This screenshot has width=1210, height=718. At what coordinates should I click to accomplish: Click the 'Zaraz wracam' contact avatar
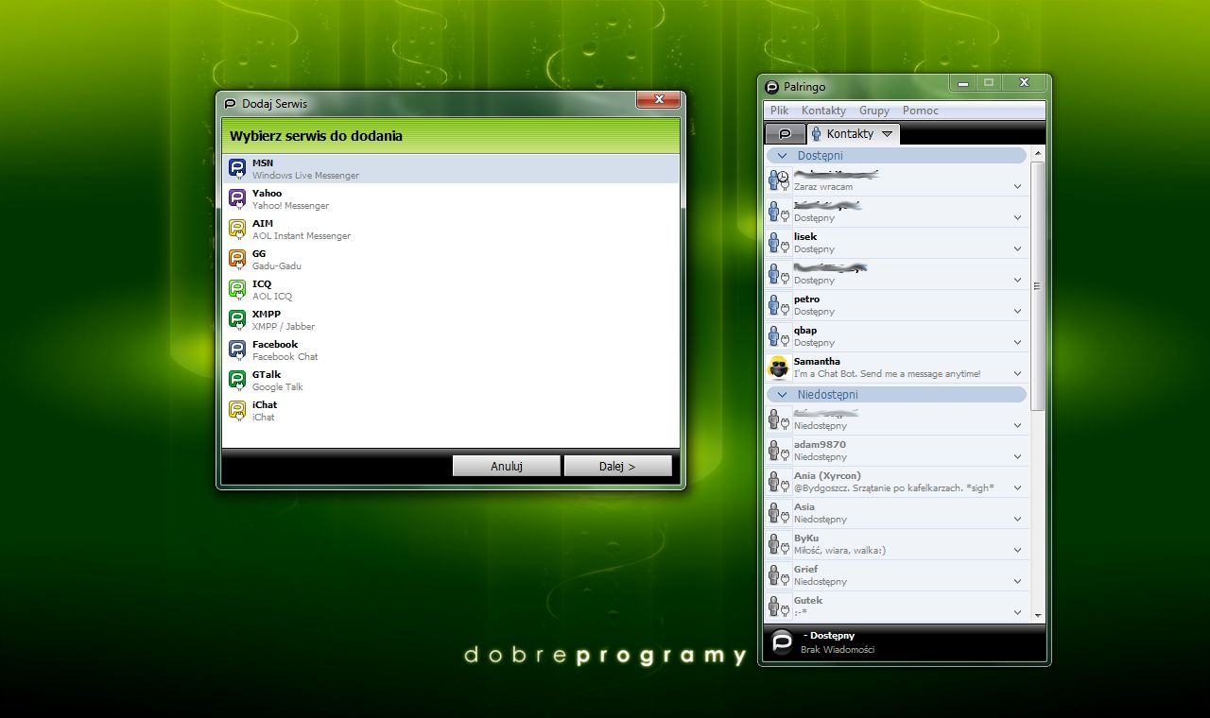tap(778, 180)
